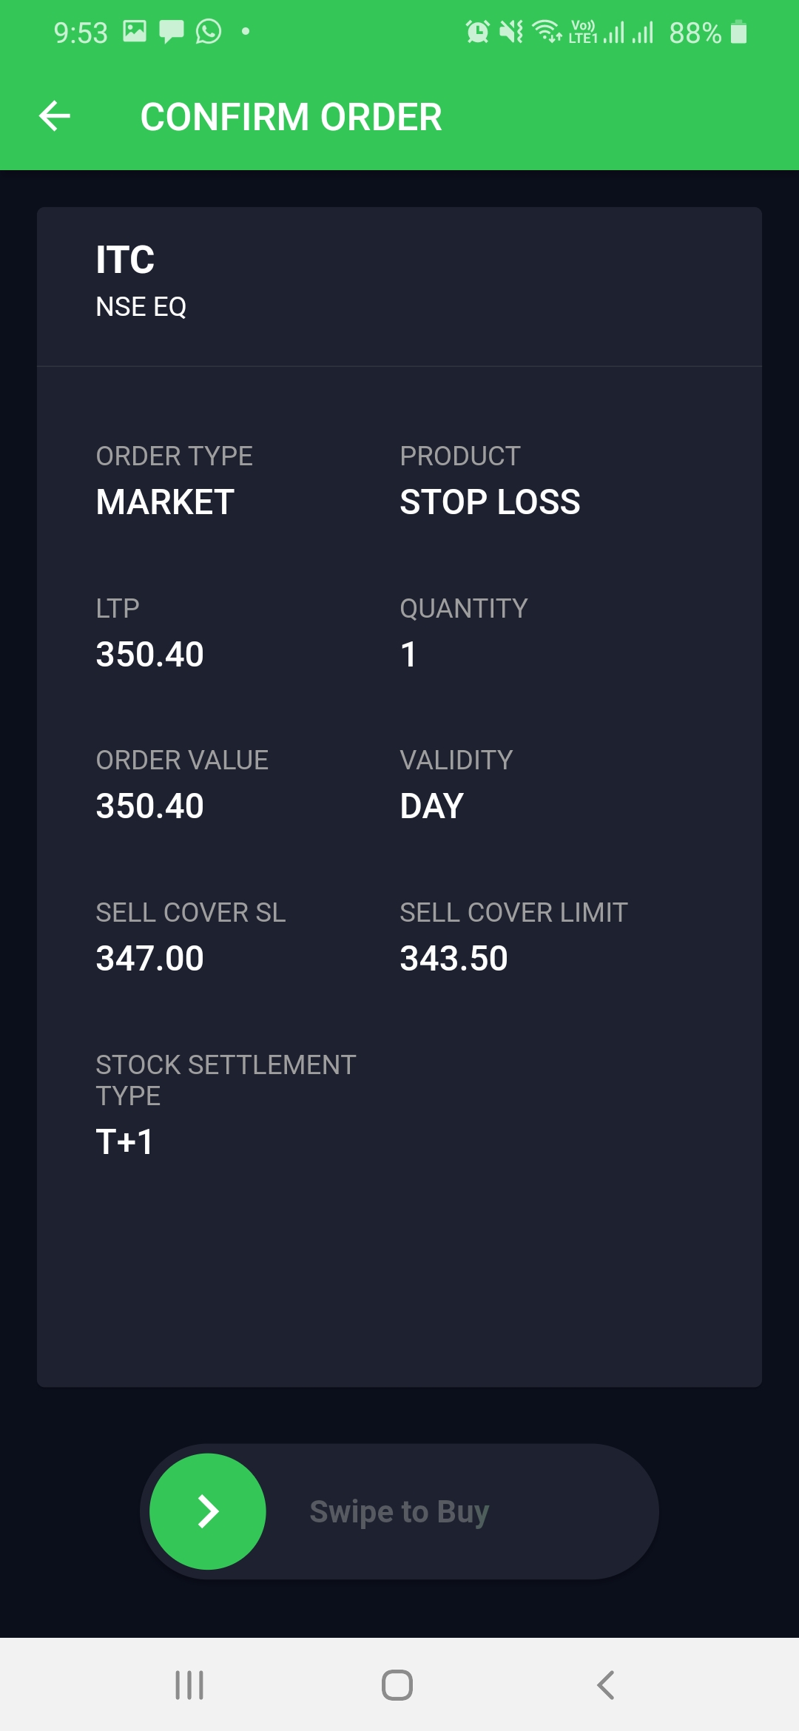
Task: Tap the STOP LOSS product value
Action: [490, 502]
